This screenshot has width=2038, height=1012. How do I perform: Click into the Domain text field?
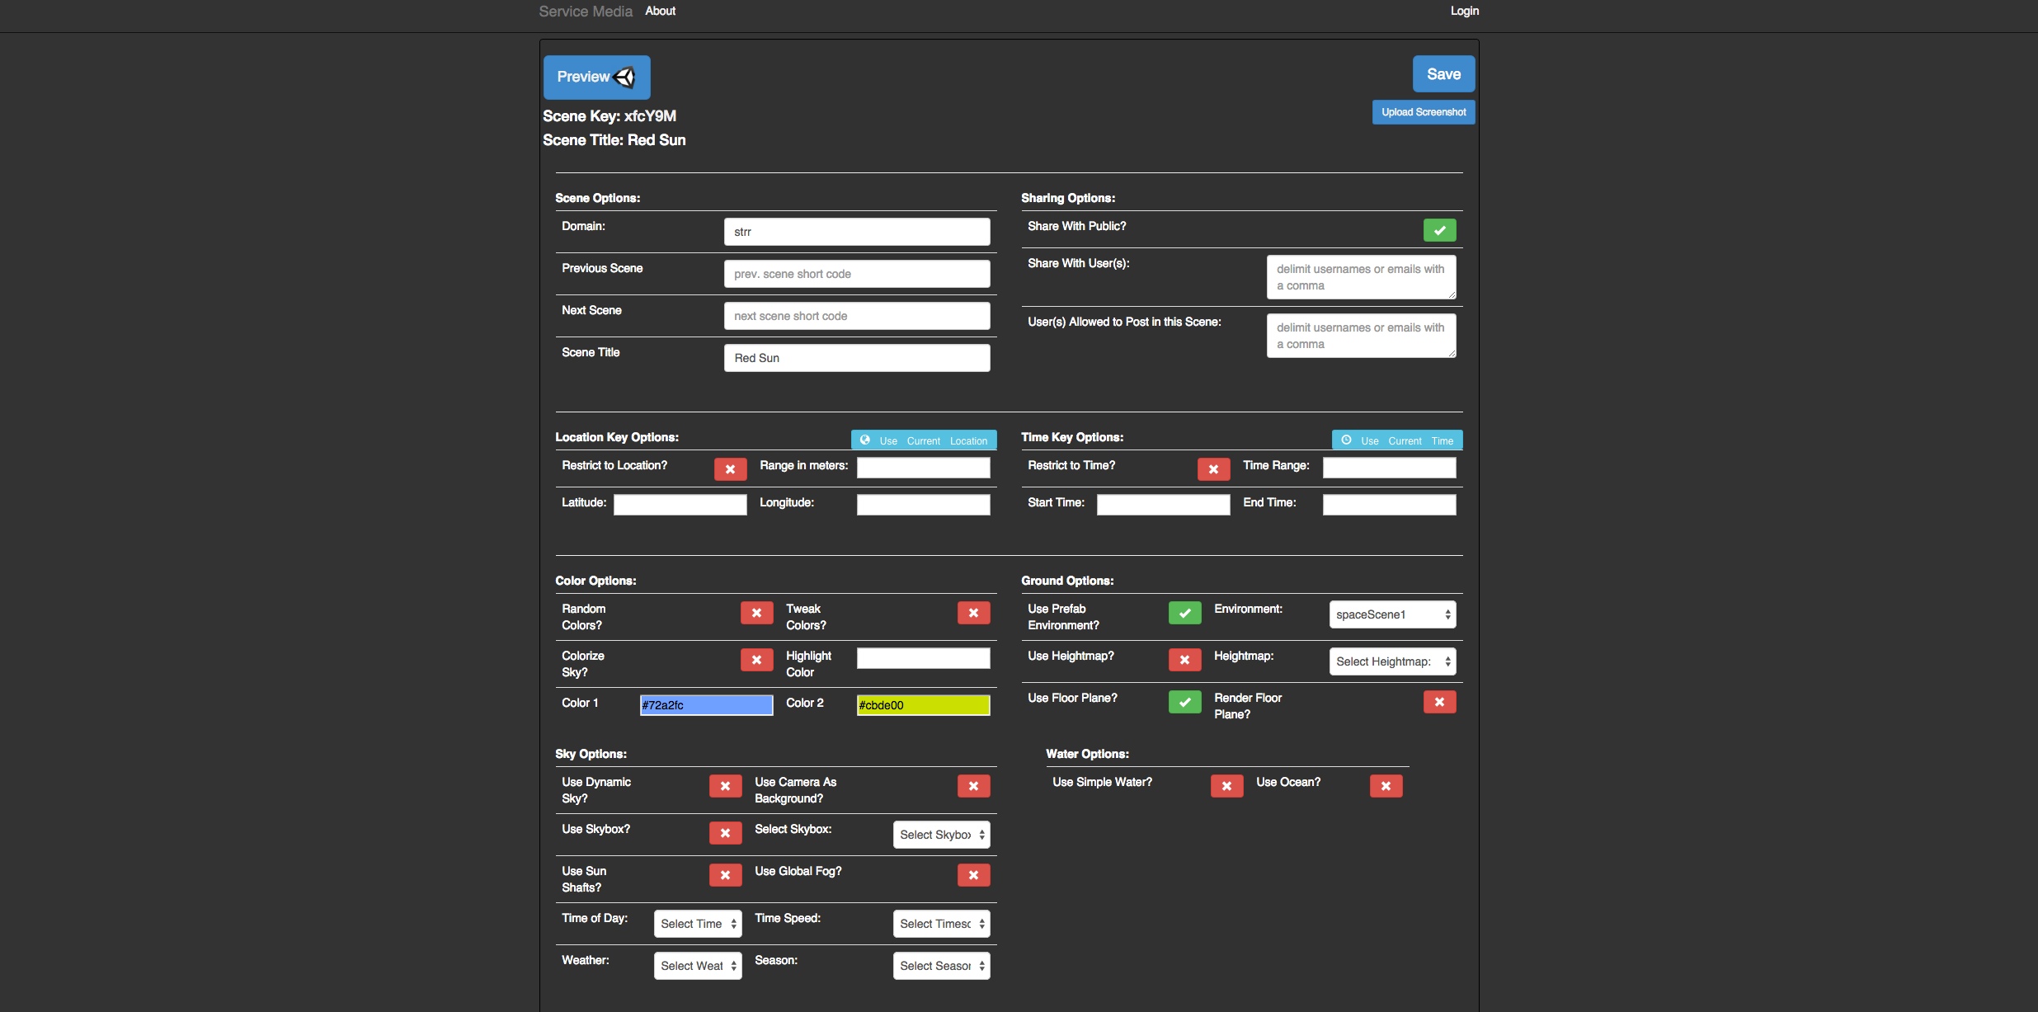click(857, 232)
